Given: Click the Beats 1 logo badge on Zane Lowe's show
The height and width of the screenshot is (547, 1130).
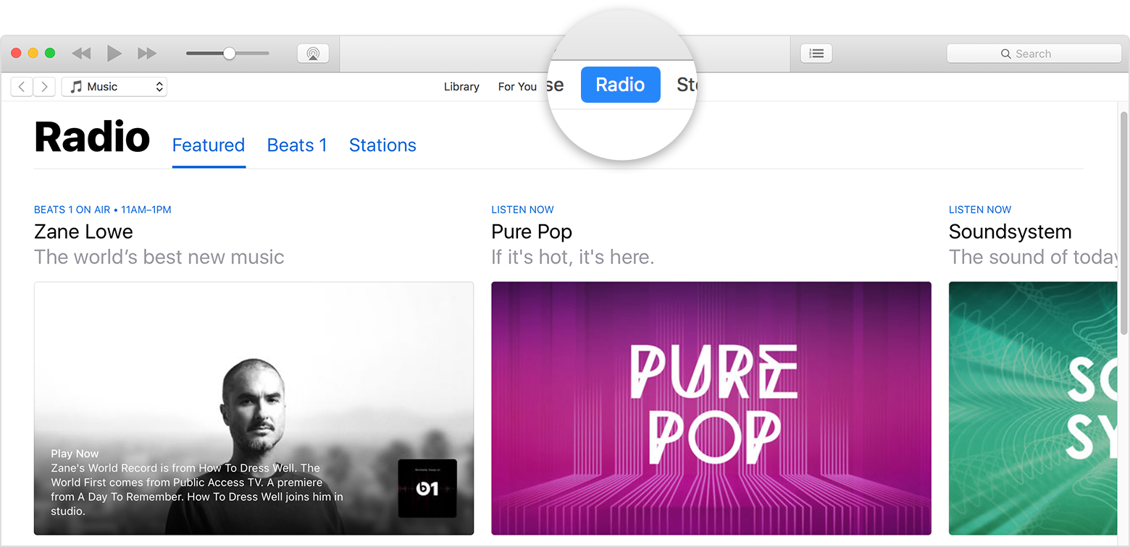Looking at the screenshot, I should point(427,488).
